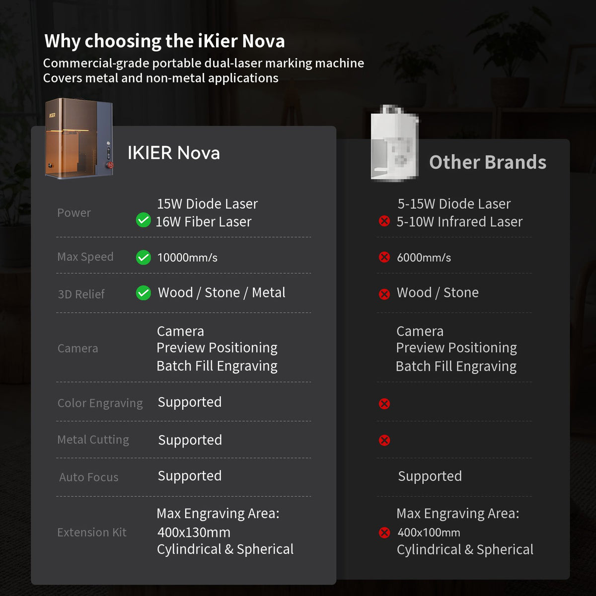Select the "3D Relief" row label
The width and height of the screenshot is (596, 596).
[x=81, y=294]
